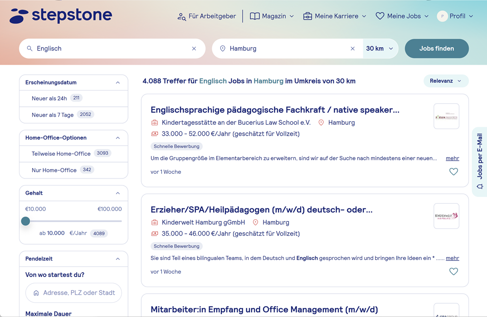487x317 pixels.
Task: Click the Profil avatar icon
Action: 442,16
